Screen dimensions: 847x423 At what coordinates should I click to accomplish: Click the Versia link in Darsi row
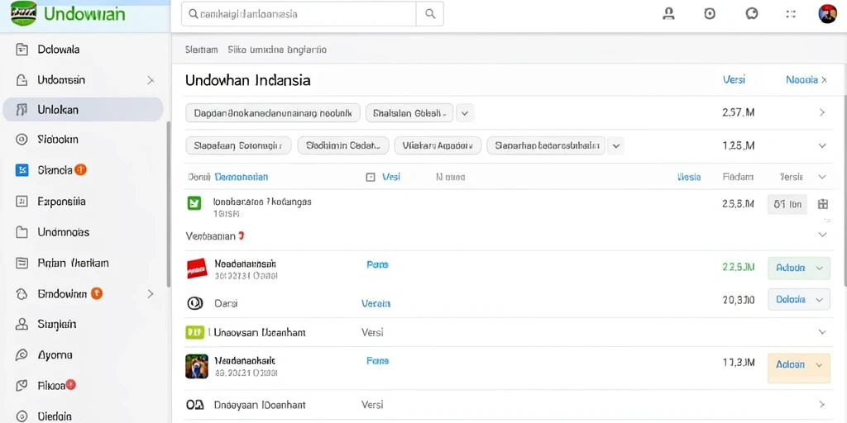[x=376, y=304]
